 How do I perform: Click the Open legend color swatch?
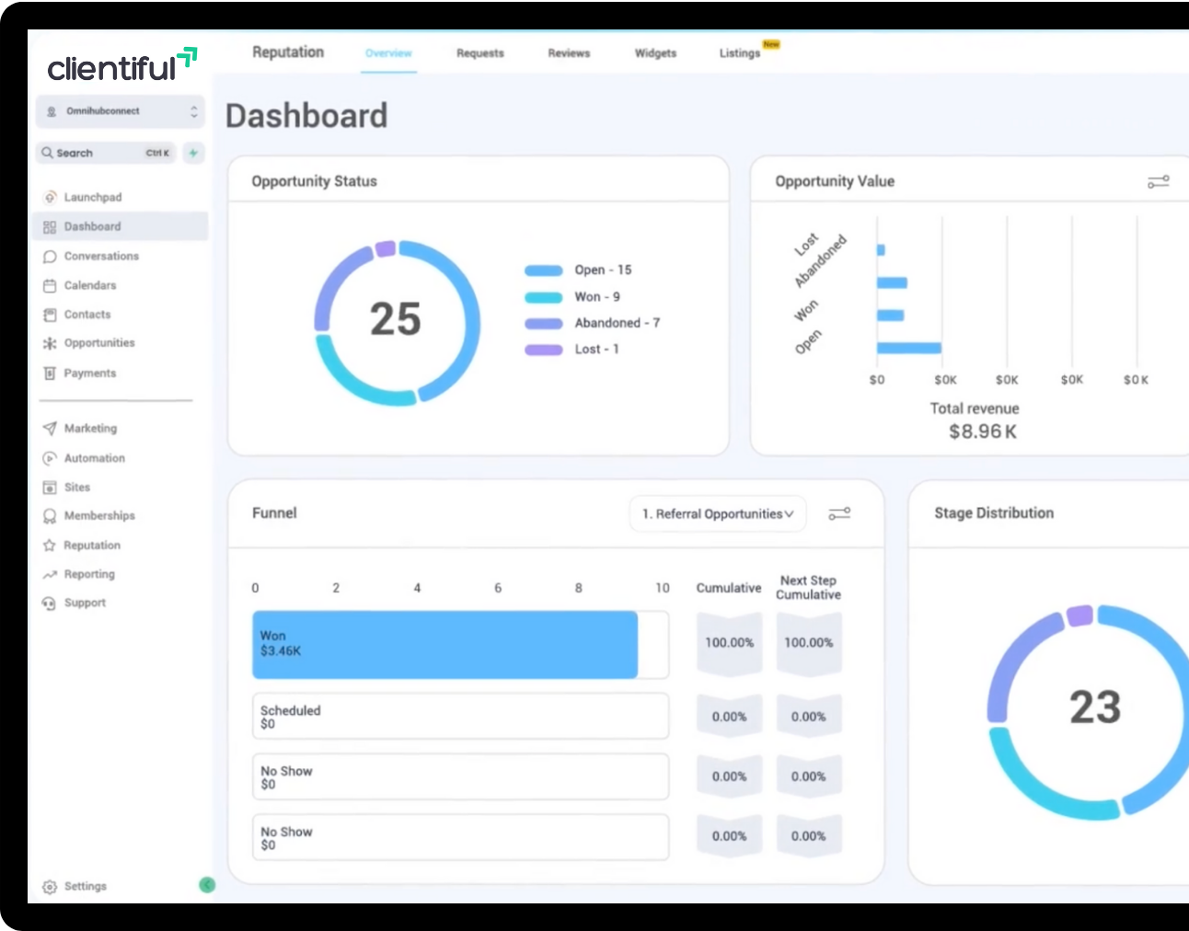543,270
